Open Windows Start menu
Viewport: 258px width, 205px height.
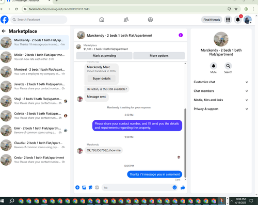(x=2, y=201)
